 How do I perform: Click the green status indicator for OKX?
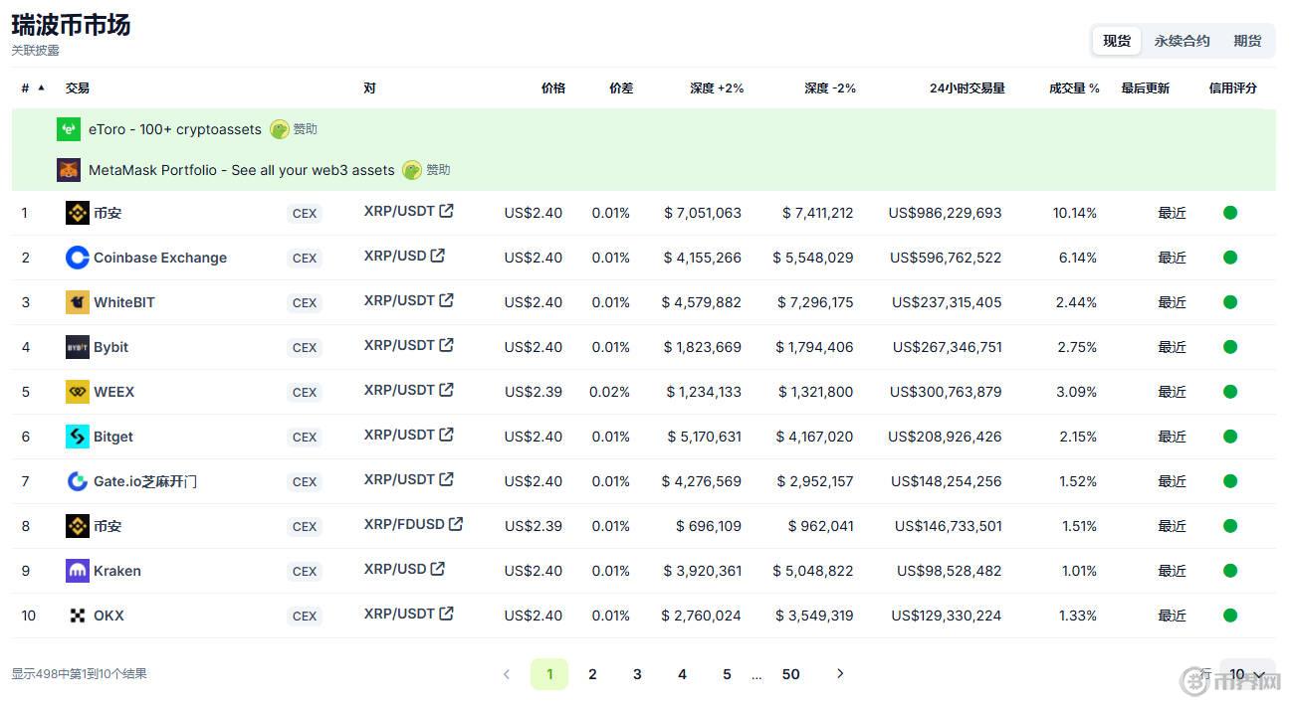(x=1230, y=615)
